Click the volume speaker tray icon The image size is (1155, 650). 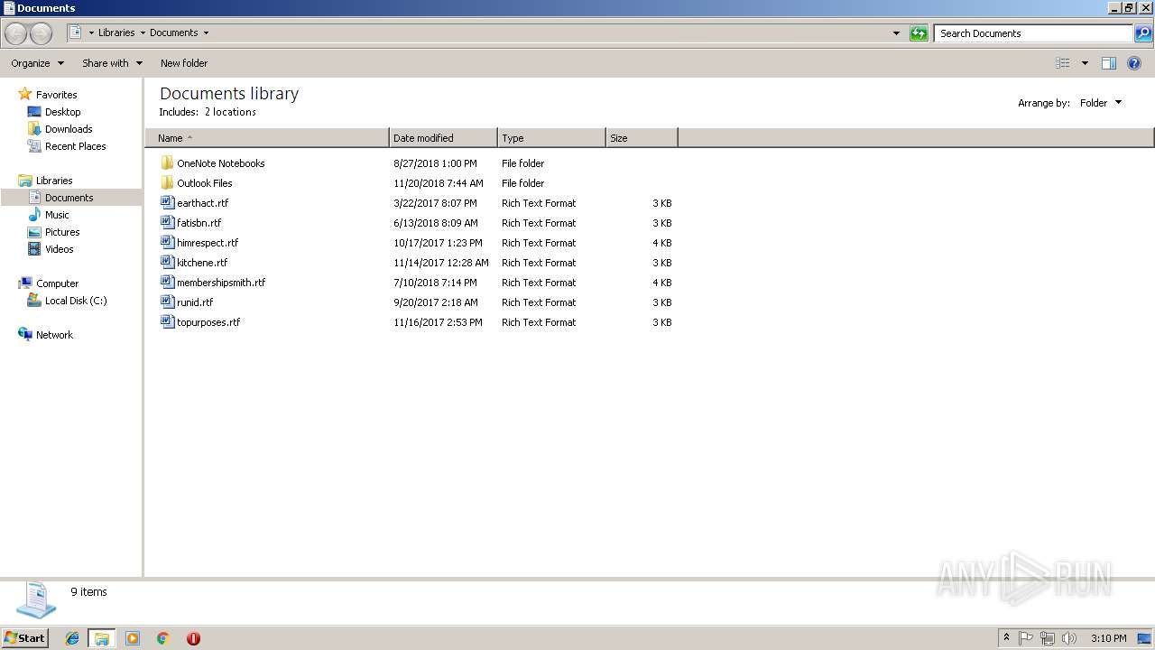click(x=1069, y=638)
